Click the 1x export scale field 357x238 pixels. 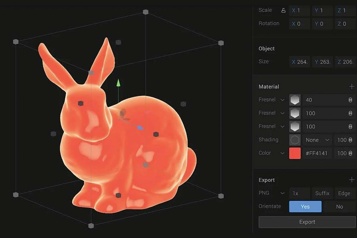[x=300, y=193]
